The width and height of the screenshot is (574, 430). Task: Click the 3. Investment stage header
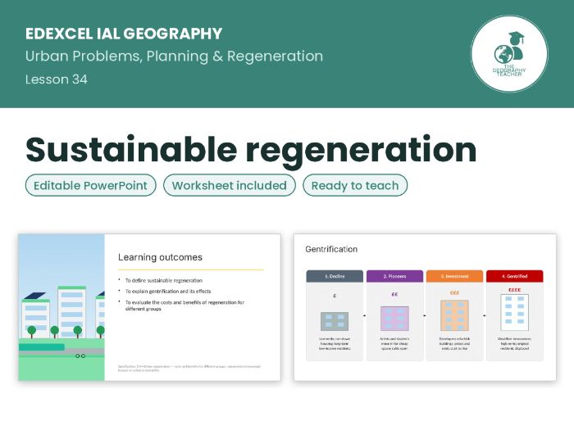(x=454, y=276)
